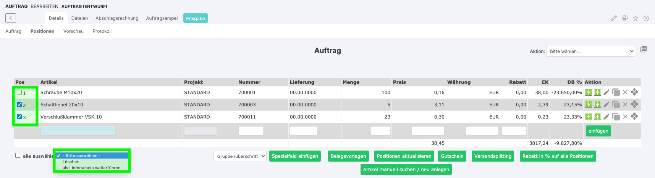Choose 'als Lieferschein weiterführen' from the list
The image size is (655, 178).
point(91,168)
